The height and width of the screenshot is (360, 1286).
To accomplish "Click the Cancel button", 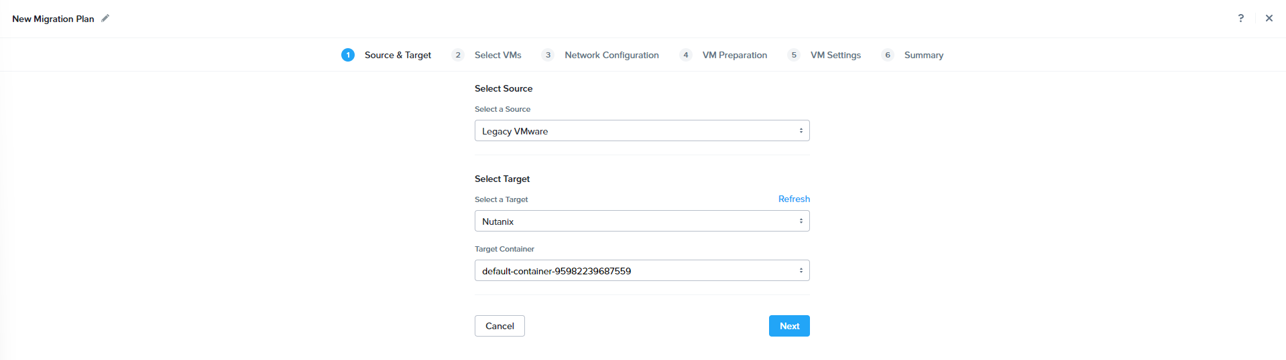I will (x=500, y=326).
